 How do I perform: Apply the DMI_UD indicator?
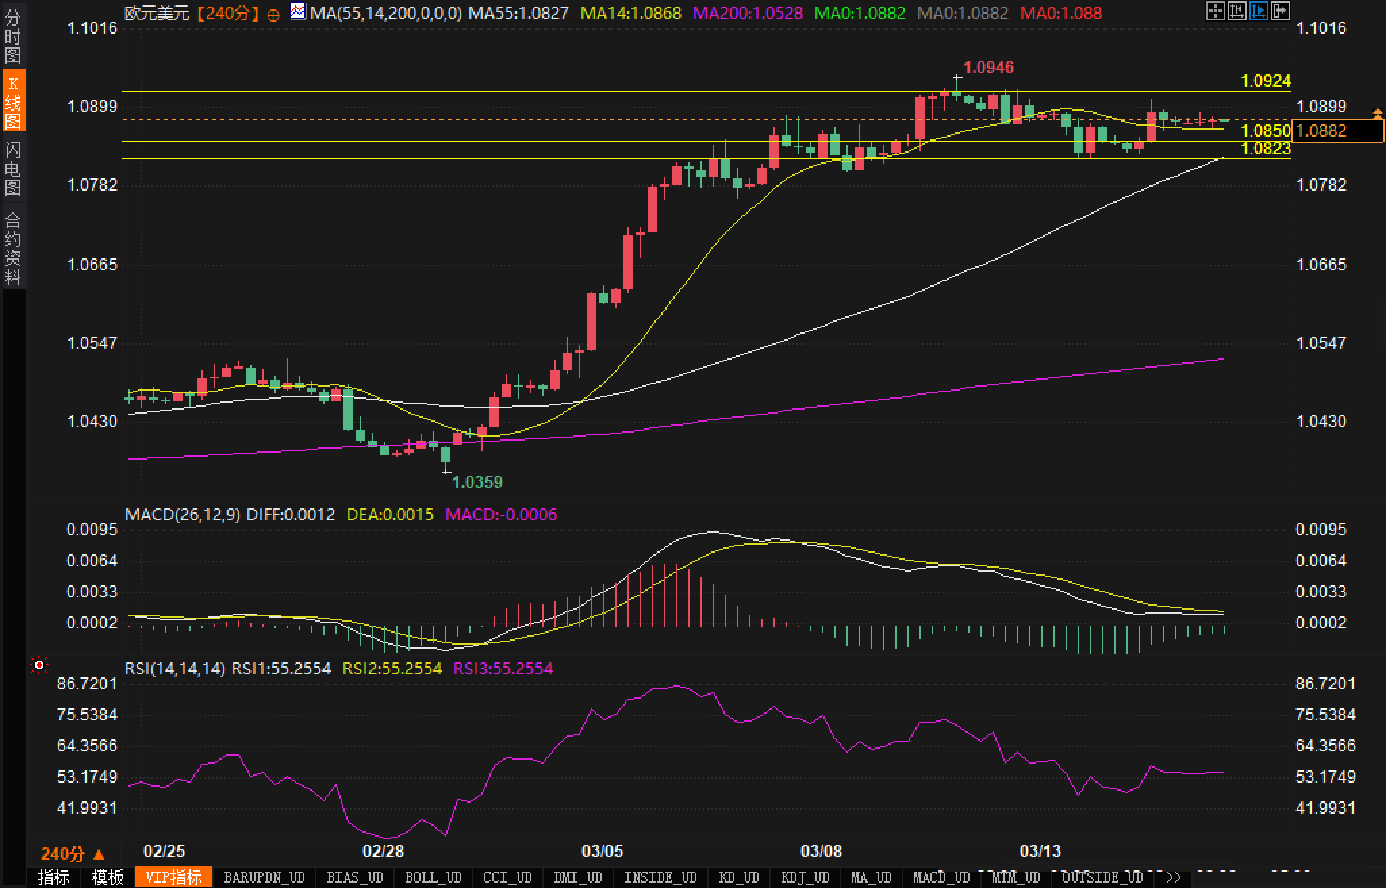tap(578, 877)
